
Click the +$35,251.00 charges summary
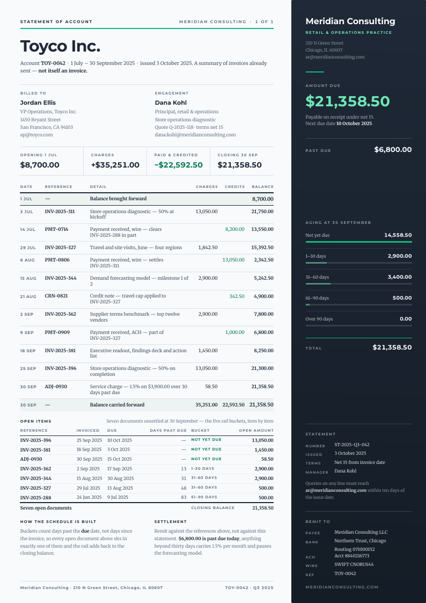tap(115, 165)
